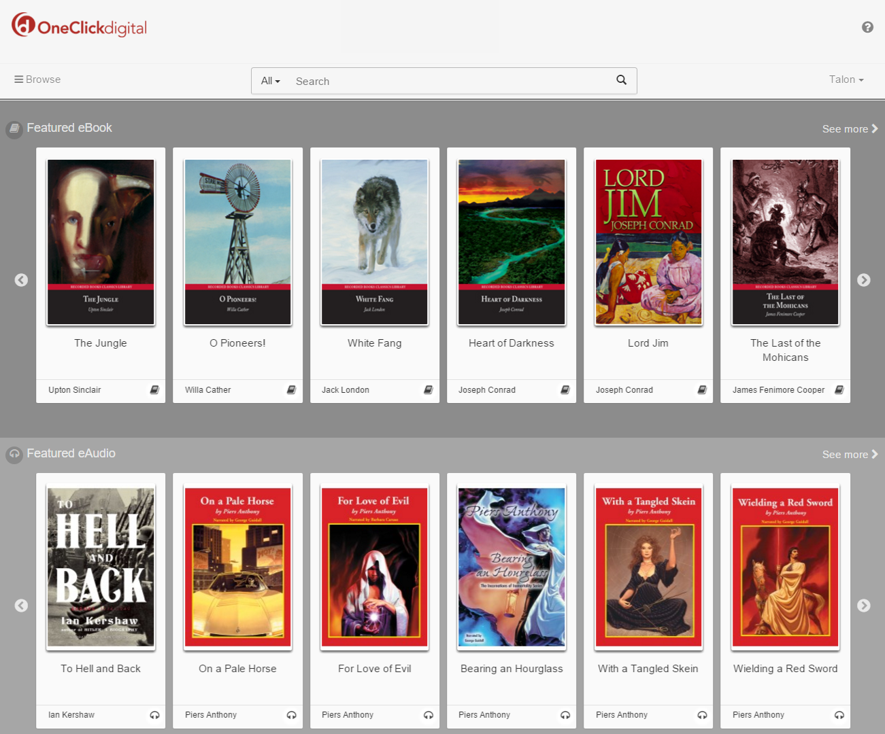Click headphones icon on For Love of Evil card
This screenshot has height=734, width=885.
(429, 715)
